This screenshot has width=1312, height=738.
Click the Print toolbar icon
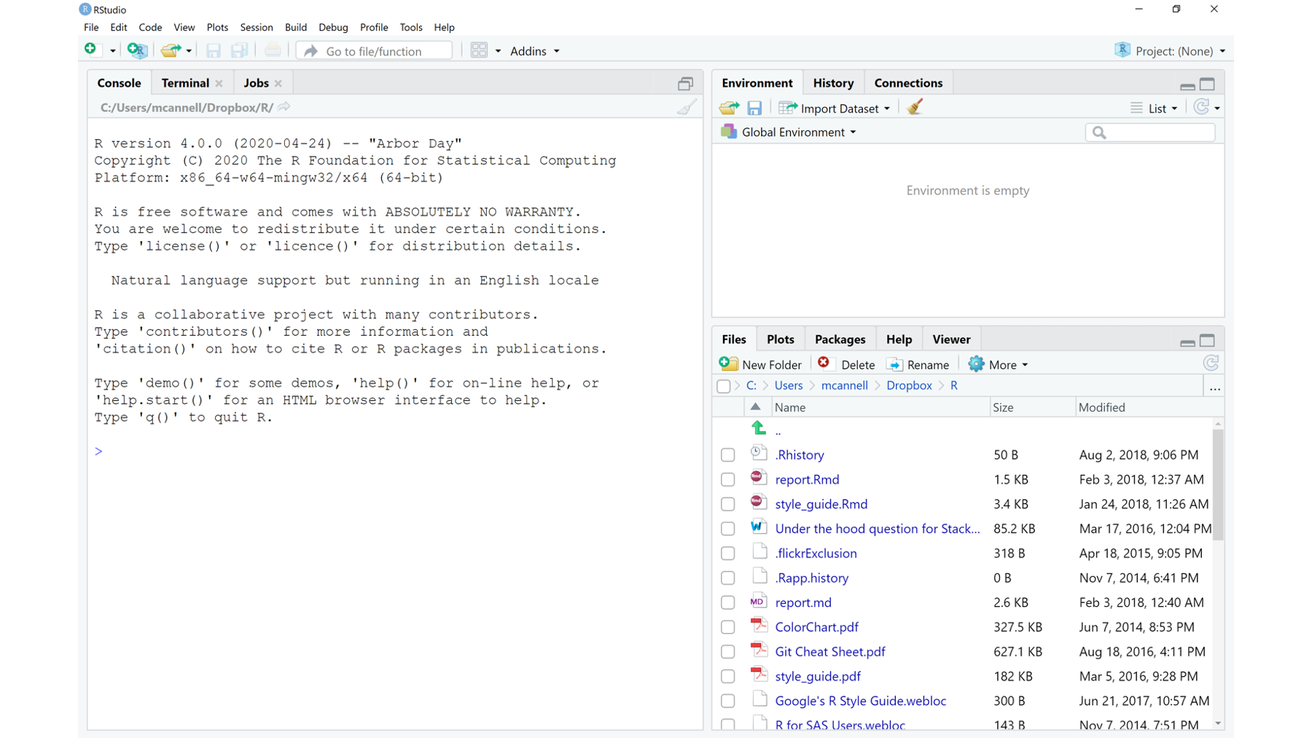click(x=273, y=50)
